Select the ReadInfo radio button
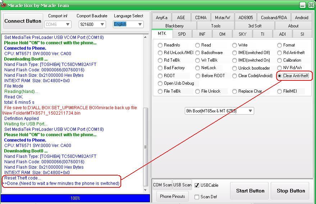Viewport: 316px width, 204px height. pos(160,45)
